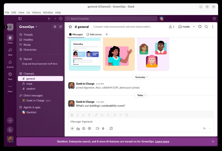Open Huddles in the sidebar
This screenshot has width=222, height=151.
point(40,39)
